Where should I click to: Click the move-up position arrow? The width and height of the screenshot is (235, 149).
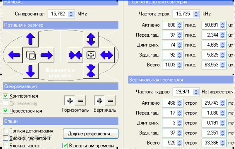tap(31, 39)
